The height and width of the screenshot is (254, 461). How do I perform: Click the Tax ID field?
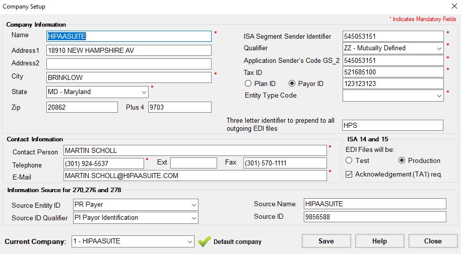tap(393, 72)
